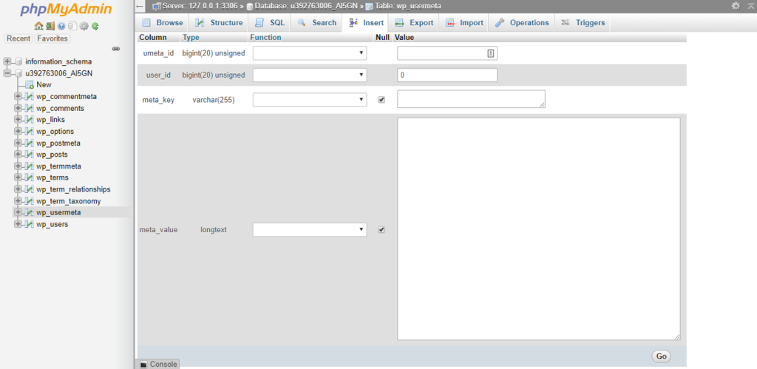The width and height of the screenshot is (757, 369).
Task: Open the Function dropdown for meta_value
Action: [x=310, y=230]
